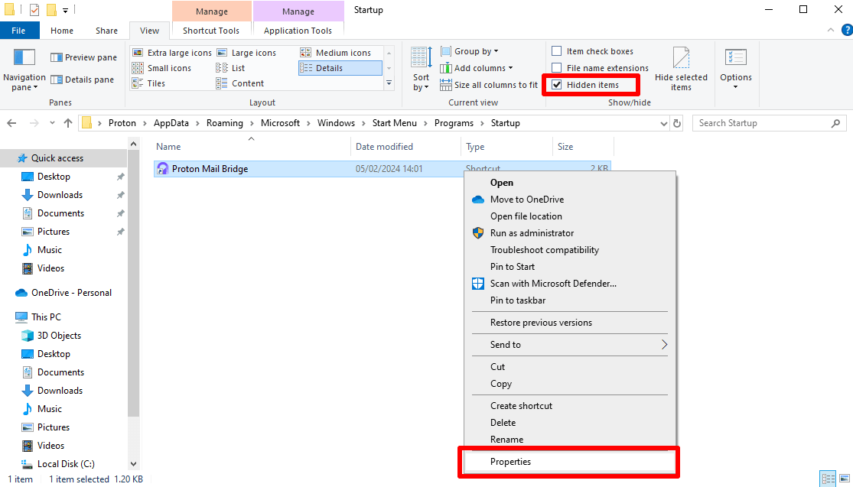Screen dimensions: 853x487
Task: Open Downloads under Quick access
Action: [60, 195]
